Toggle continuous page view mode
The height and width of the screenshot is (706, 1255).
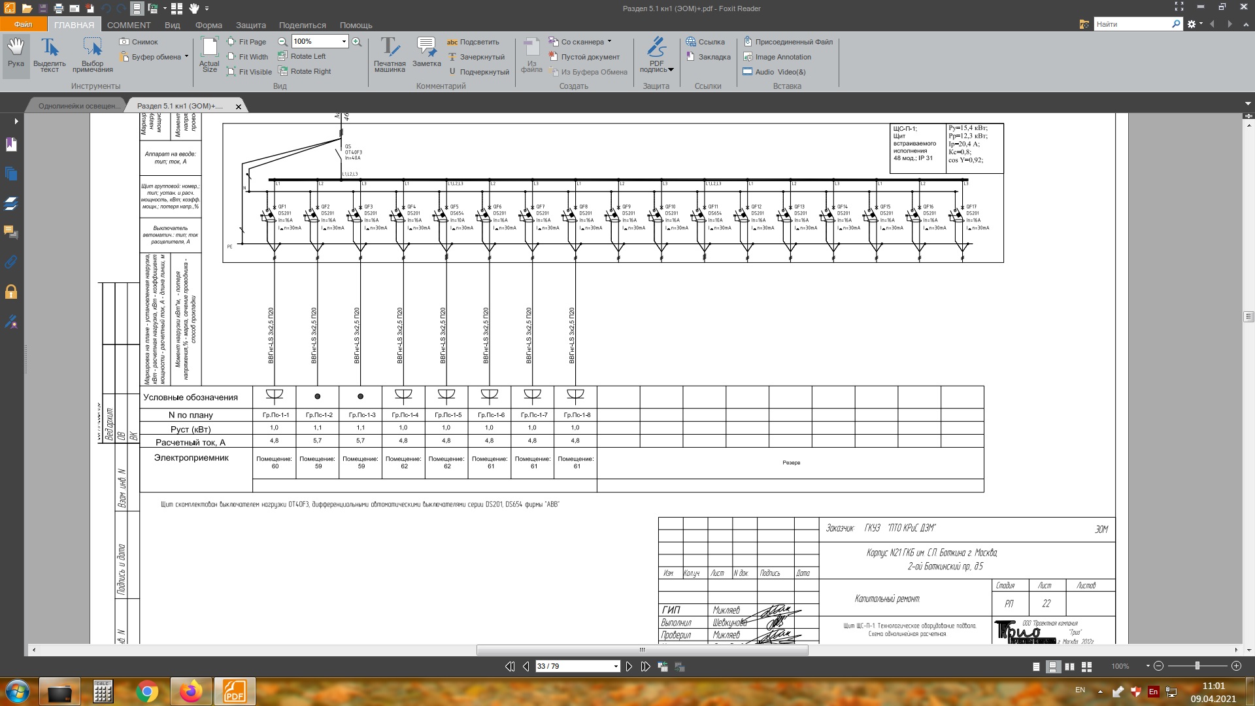[x=1053, y=666]
